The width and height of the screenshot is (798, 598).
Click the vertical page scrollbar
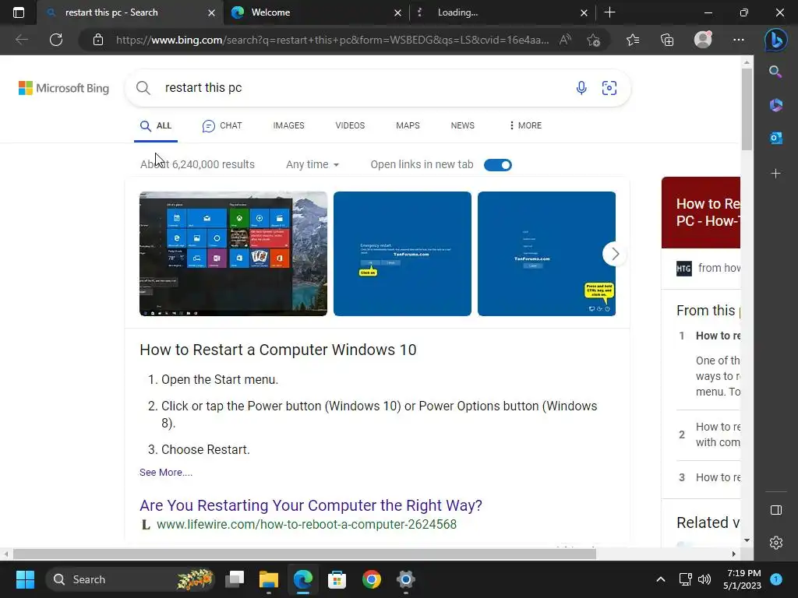(x=747, y=110)
